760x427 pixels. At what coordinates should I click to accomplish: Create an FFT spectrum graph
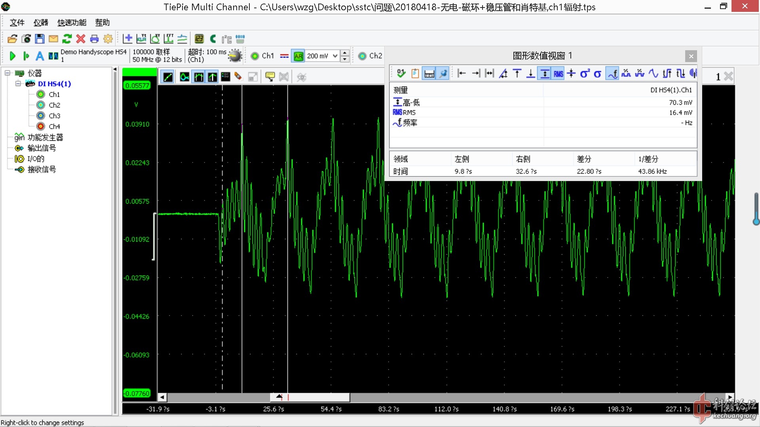pos(169,39)
